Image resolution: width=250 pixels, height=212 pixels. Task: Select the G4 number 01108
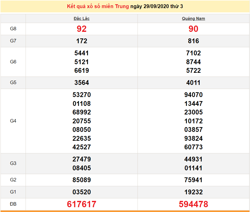coord(82,104)
